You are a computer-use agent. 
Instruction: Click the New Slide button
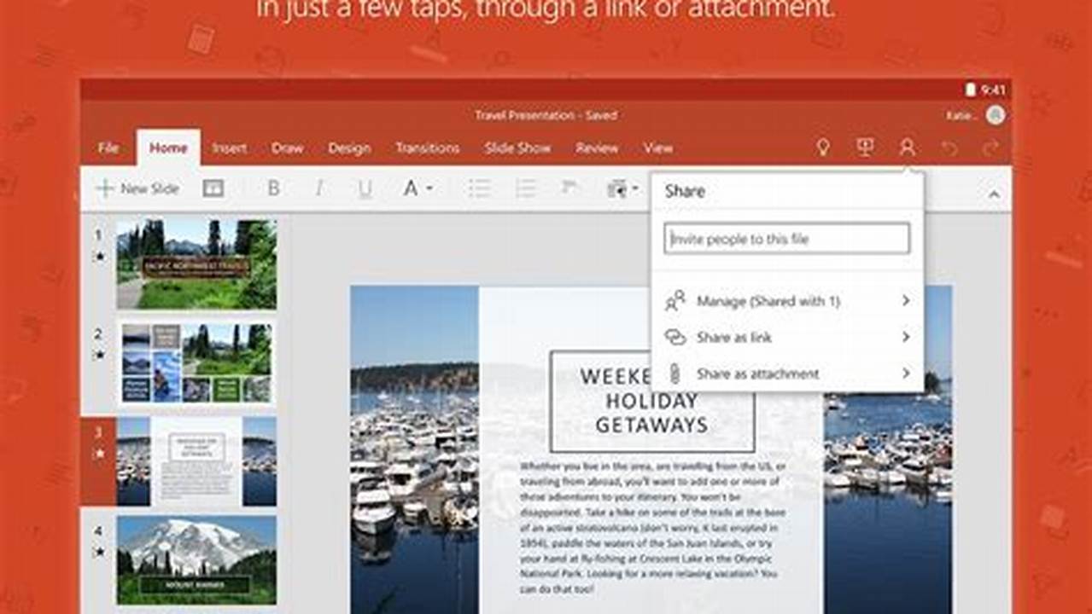pyautogui.click(x=142, y=188)
